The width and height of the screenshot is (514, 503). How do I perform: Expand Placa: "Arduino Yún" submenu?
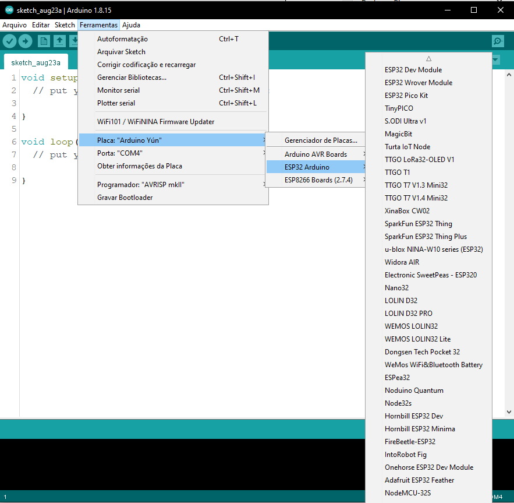pos(173,140)
